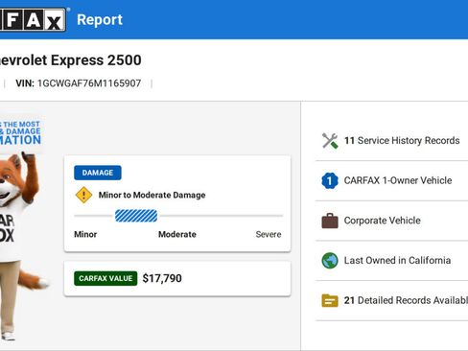
Task: Click the globe Last Owned icon
Action: (330, 261)
